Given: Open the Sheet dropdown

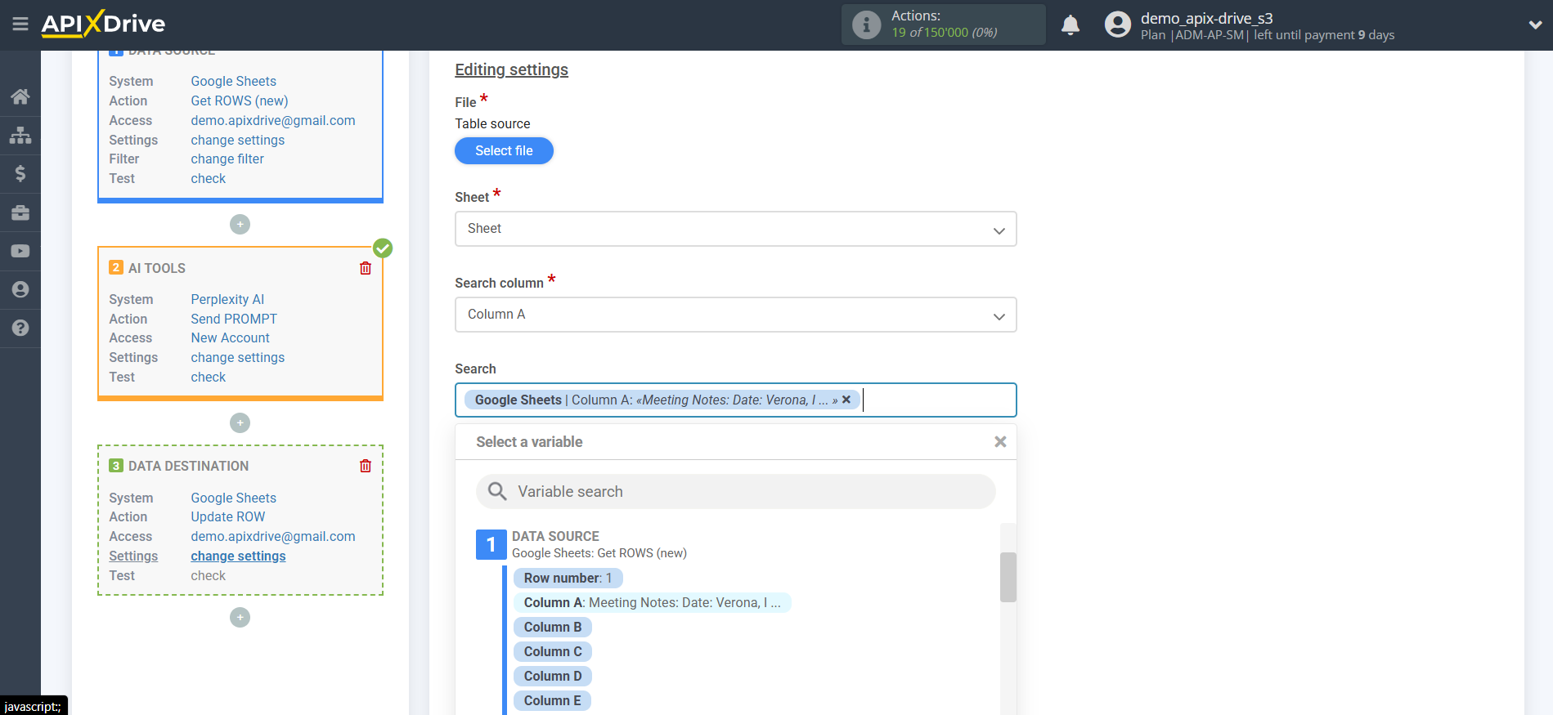Looking at the screenshot, I should 735,229.
